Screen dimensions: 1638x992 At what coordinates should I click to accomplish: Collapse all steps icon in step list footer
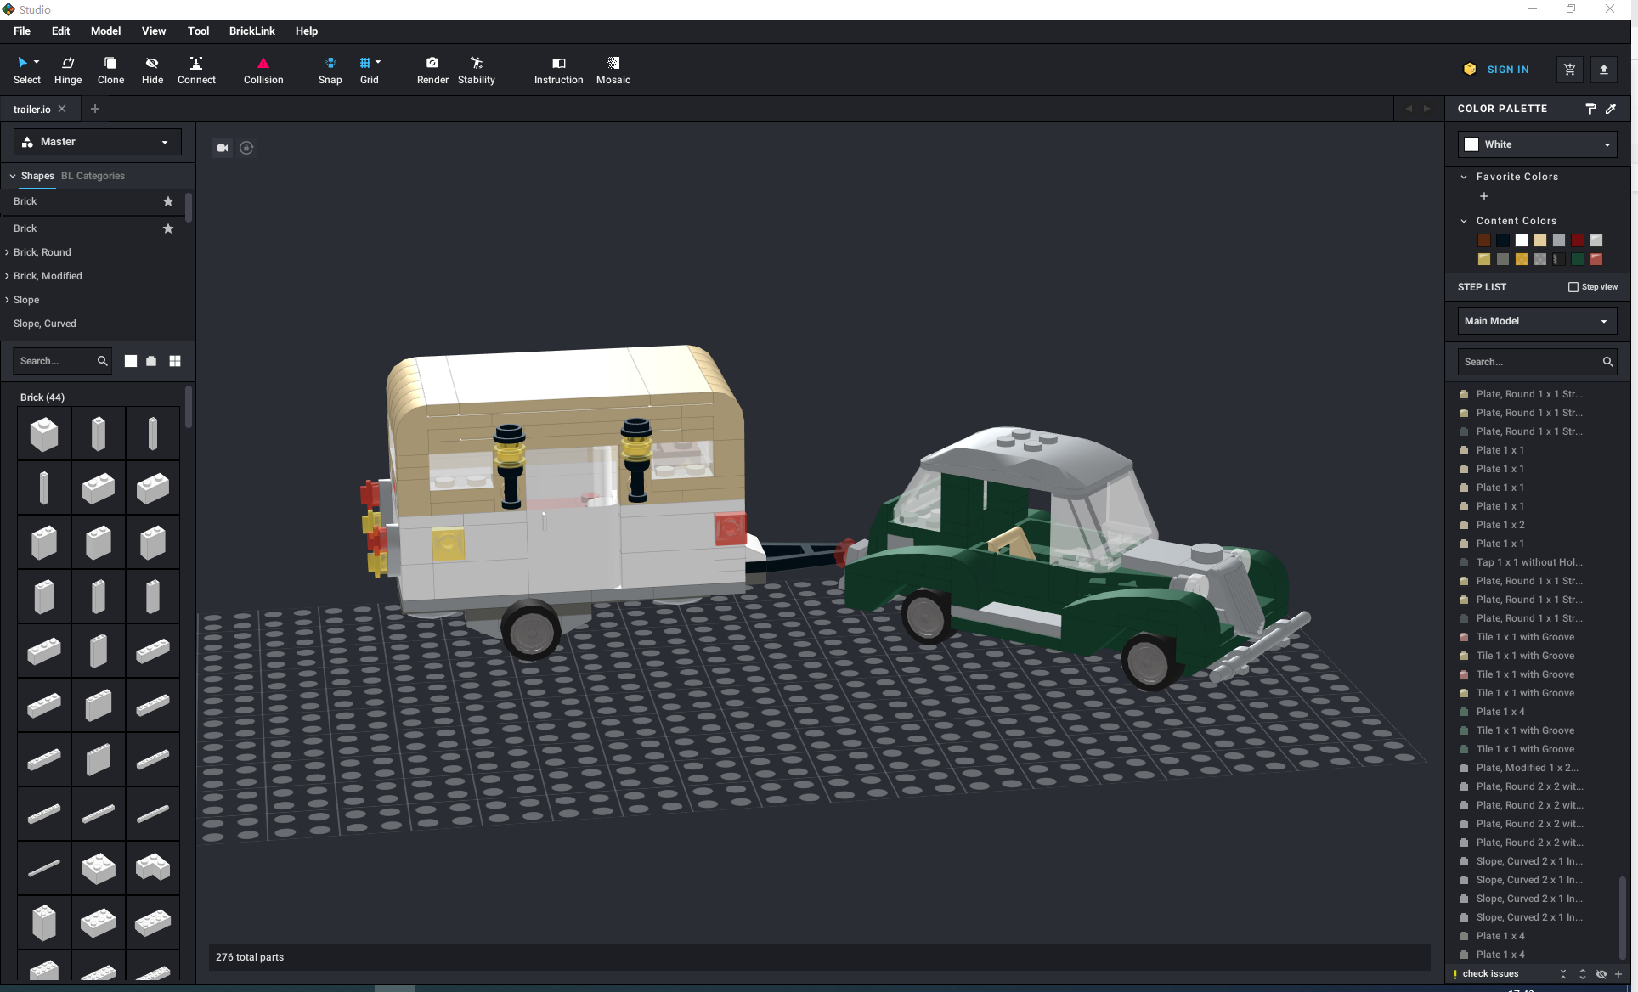point(1563,974)
